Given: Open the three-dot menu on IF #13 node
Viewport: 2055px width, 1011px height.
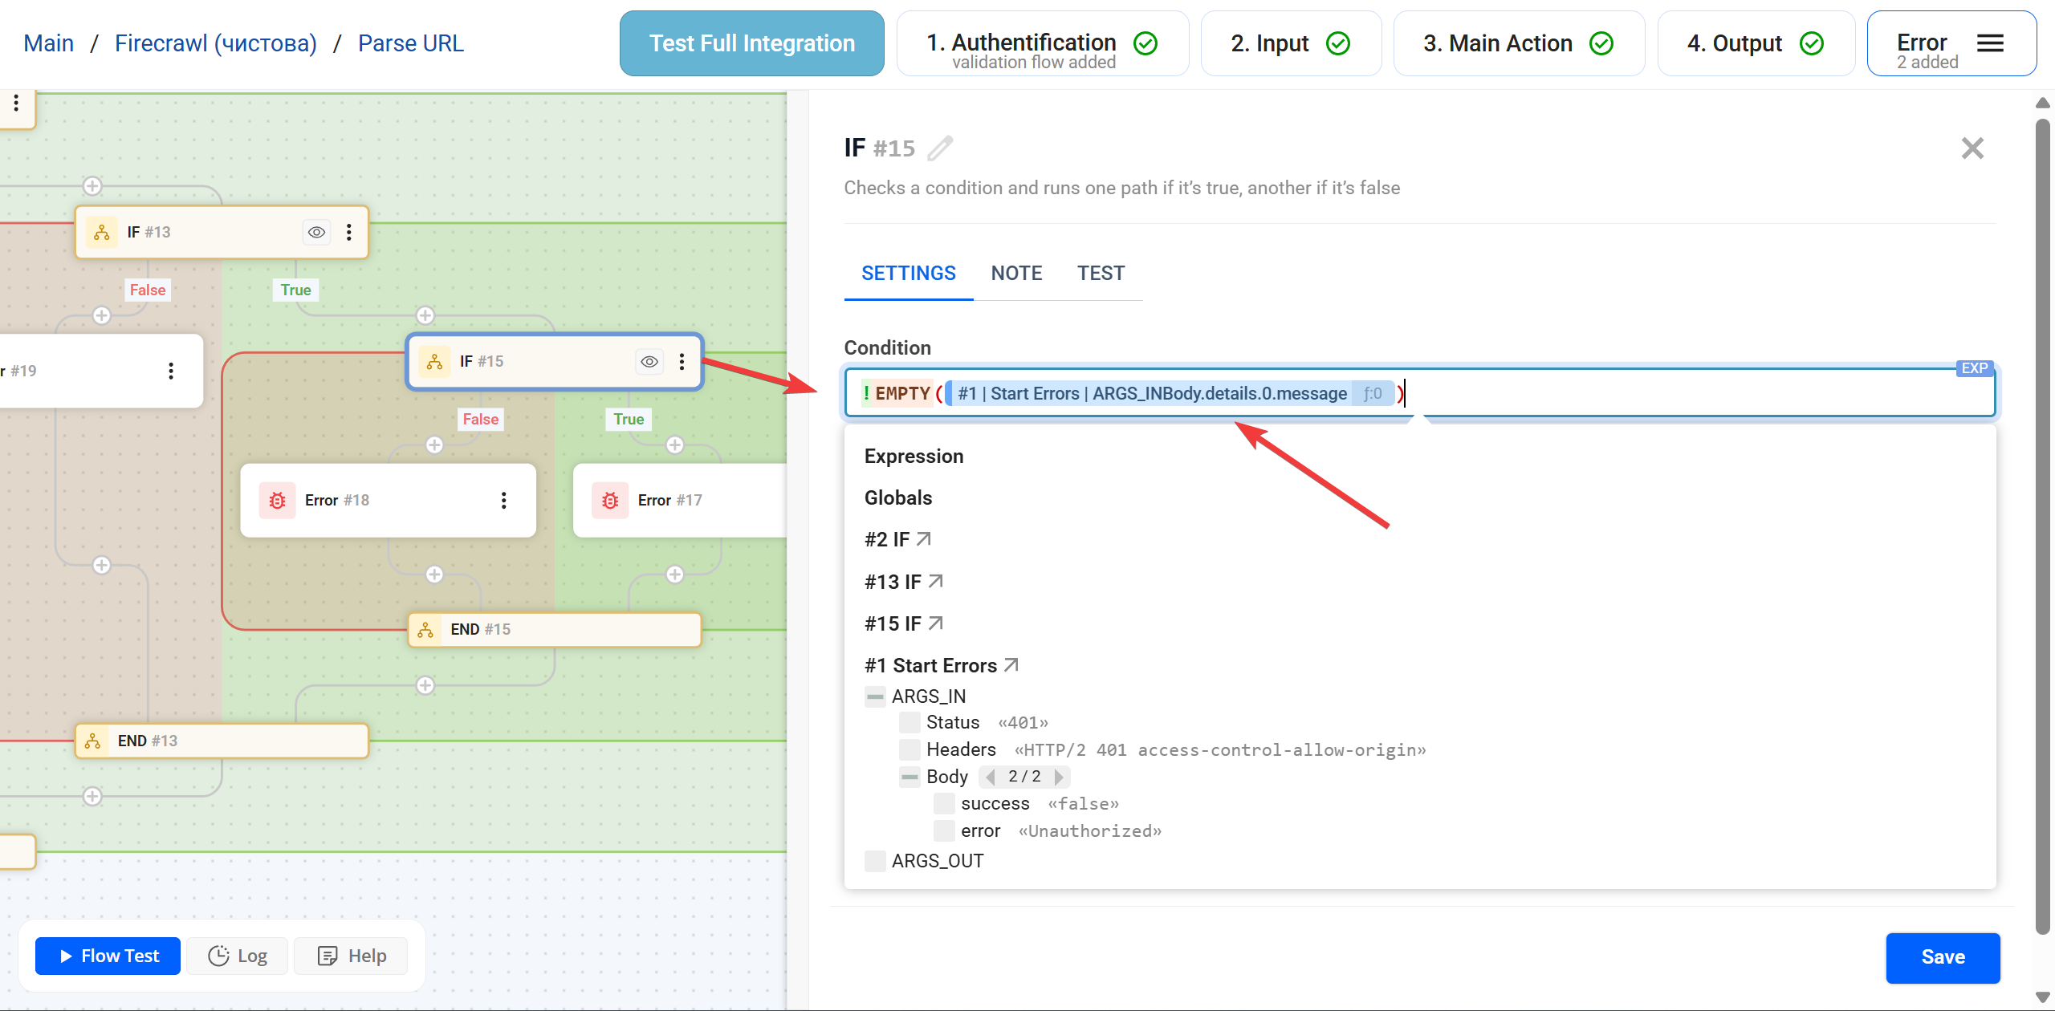Looking at the screenshot, I should tap(348, 232).
